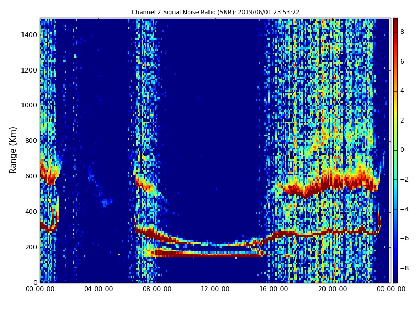Click the 1000 range tick label

[x=29, y=105]
